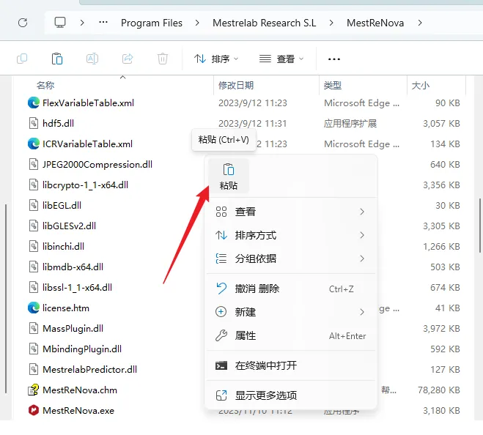This screenshot has height=435, width=483.
Task: Click the copy icon in the toolbar
Action: (22, 59)
